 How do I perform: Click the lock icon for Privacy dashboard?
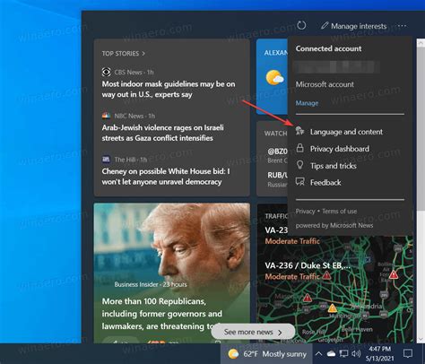[x=299, y=148]
